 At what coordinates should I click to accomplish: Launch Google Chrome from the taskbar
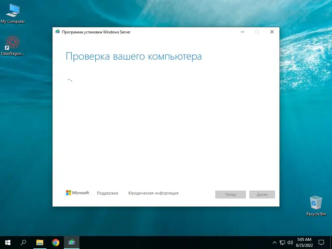[x=56, y=243]
